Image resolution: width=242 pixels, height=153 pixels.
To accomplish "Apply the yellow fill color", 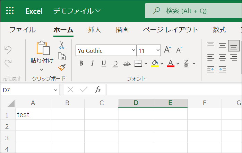I will click(x=155, y=63).
